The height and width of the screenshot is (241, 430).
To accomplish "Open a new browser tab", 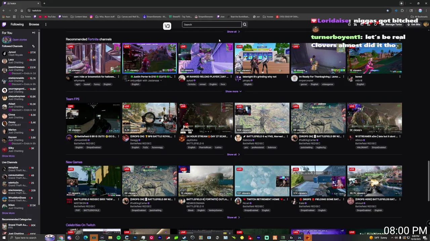I will pos(44,3).
